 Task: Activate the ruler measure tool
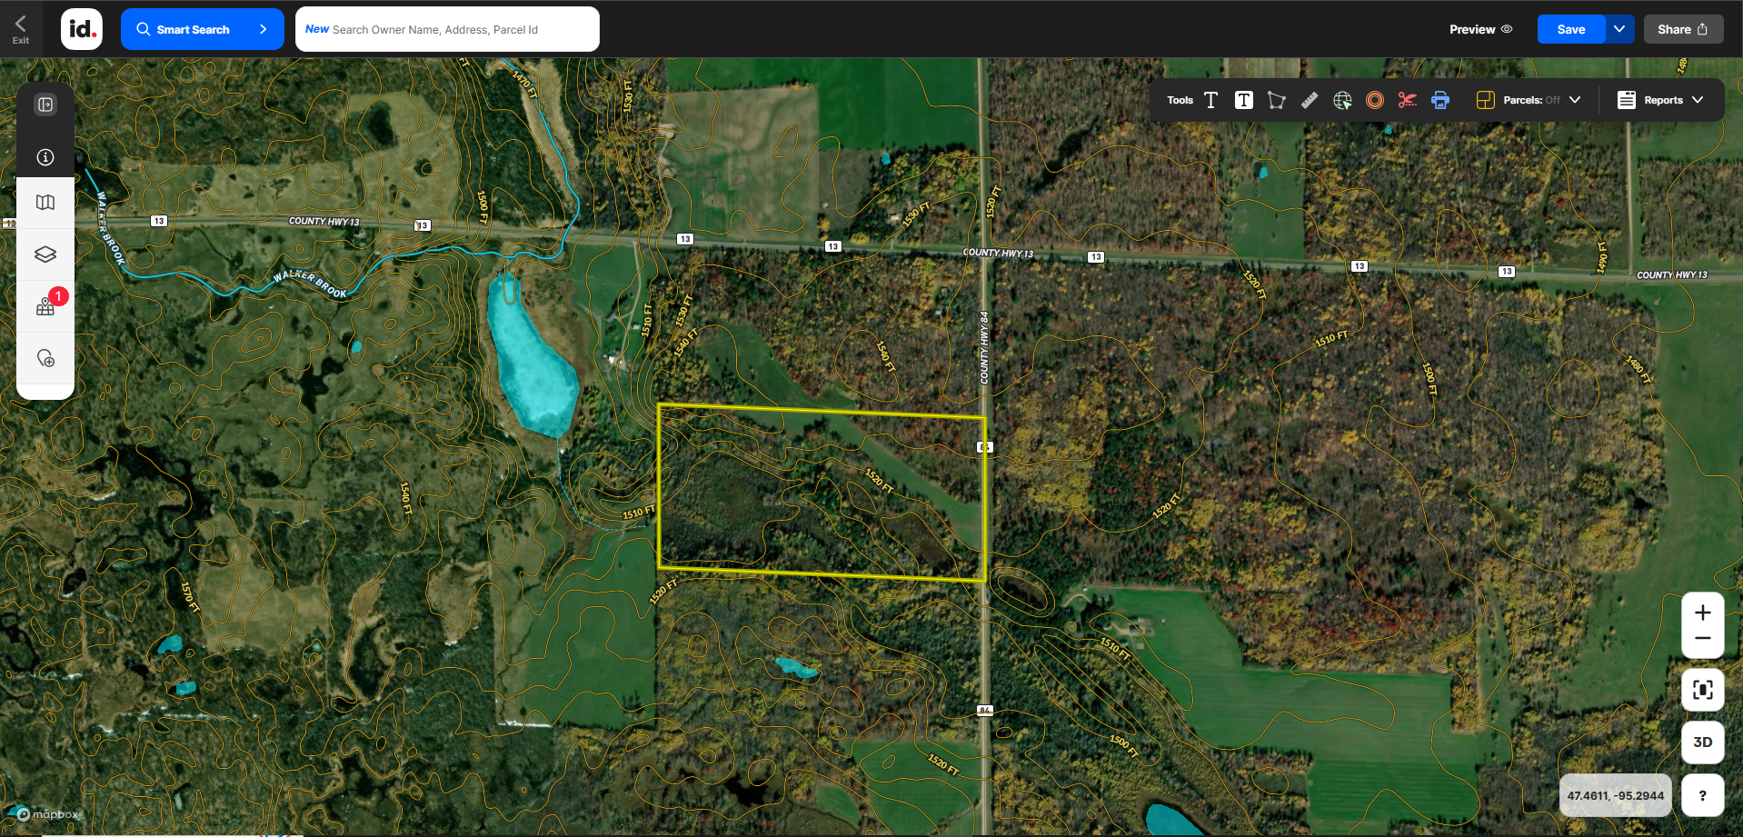click(x=1309, y=100)
